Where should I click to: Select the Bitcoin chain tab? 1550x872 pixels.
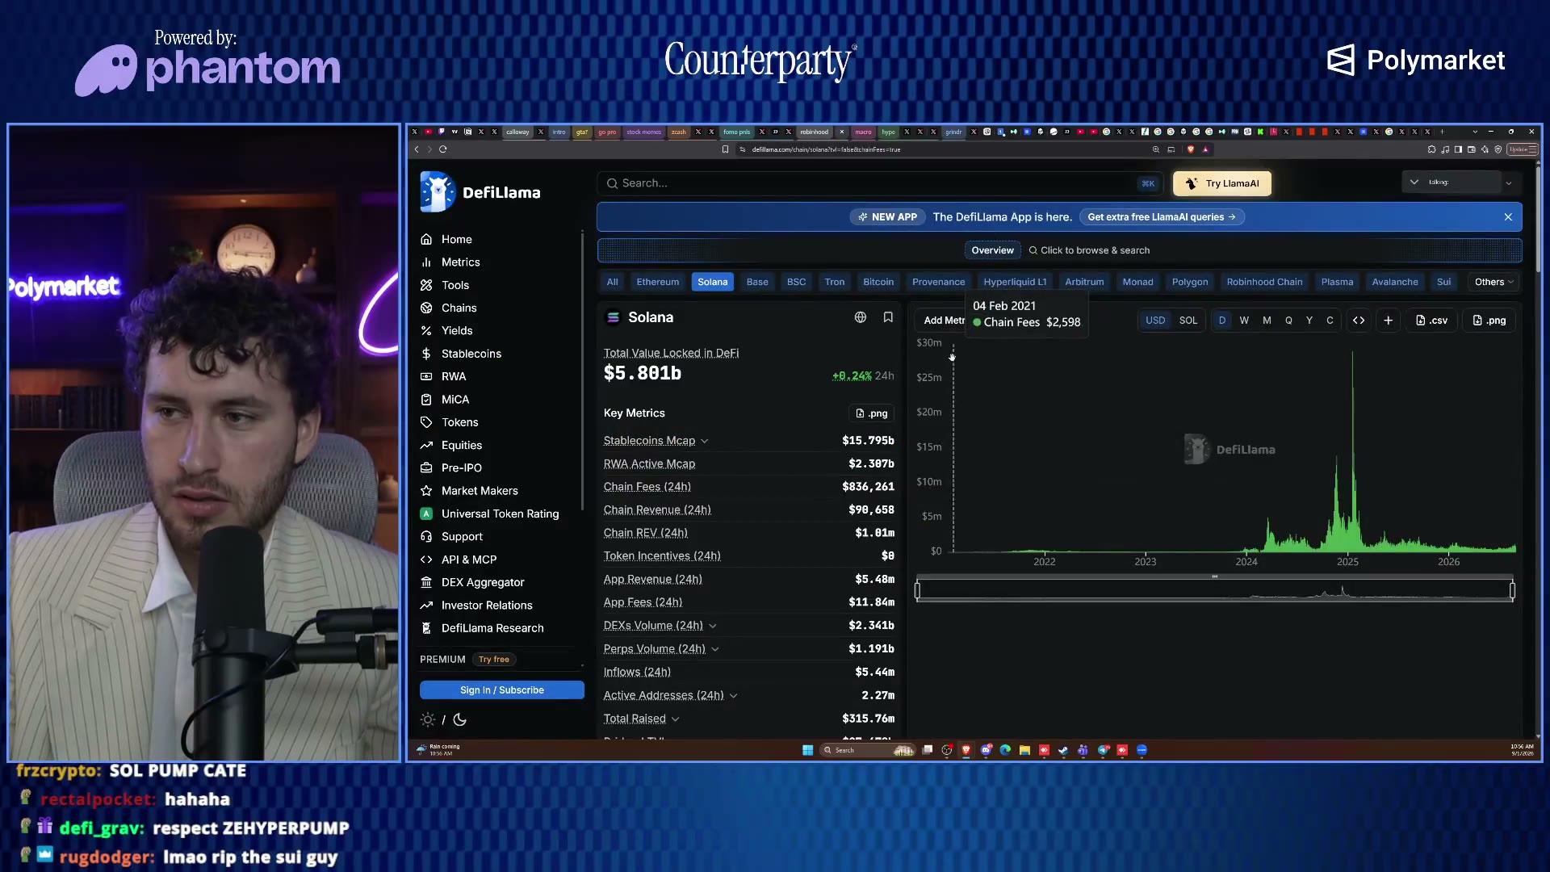pyautogui.click(x=878, y=282)
